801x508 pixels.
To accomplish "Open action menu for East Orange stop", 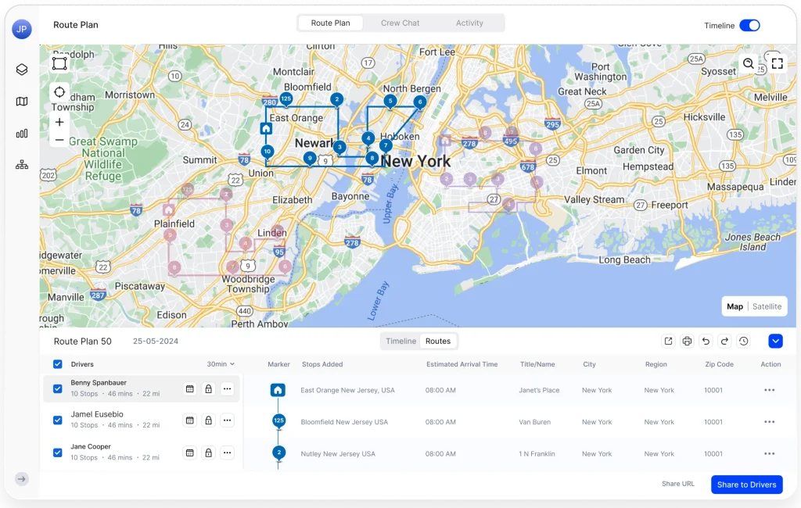I will (770, 390).
